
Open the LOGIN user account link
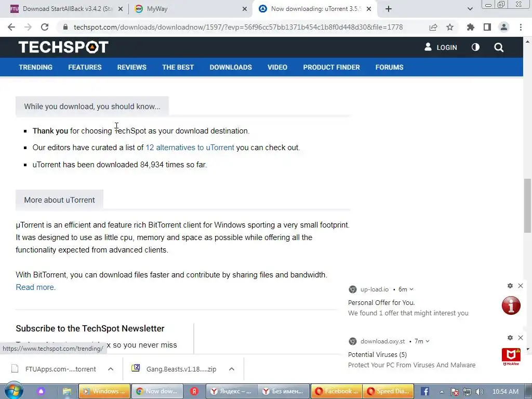pyautogui.click(x=441, y=47)
